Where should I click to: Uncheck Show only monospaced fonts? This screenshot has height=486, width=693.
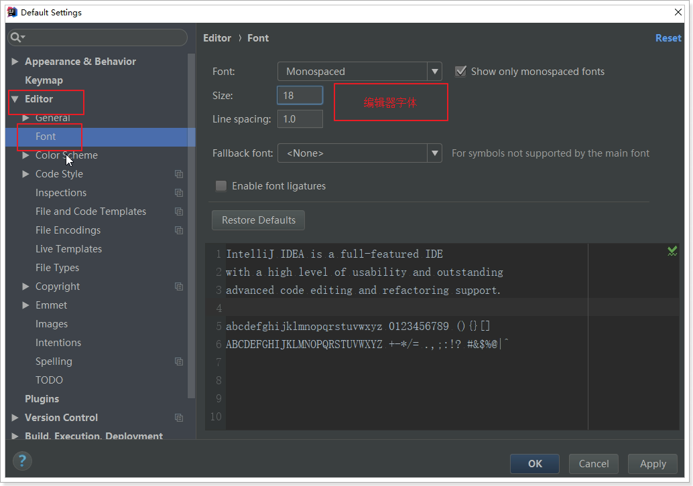pyautogui.click(x=460, y=71)
